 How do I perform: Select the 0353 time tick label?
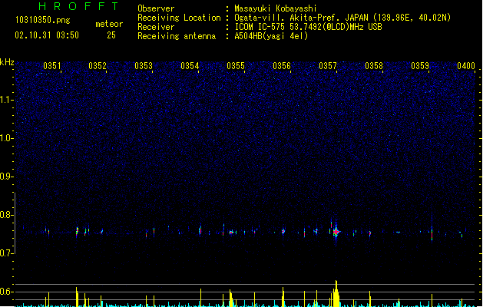click(144, 66)
